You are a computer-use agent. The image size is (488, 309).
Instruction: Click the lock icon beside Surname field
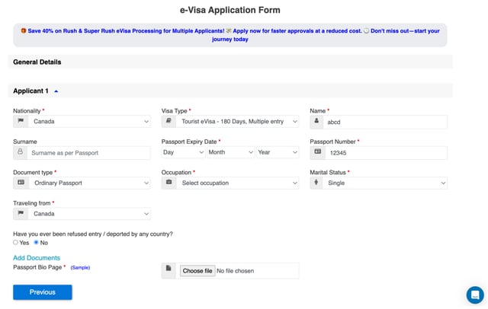point(21,152)
